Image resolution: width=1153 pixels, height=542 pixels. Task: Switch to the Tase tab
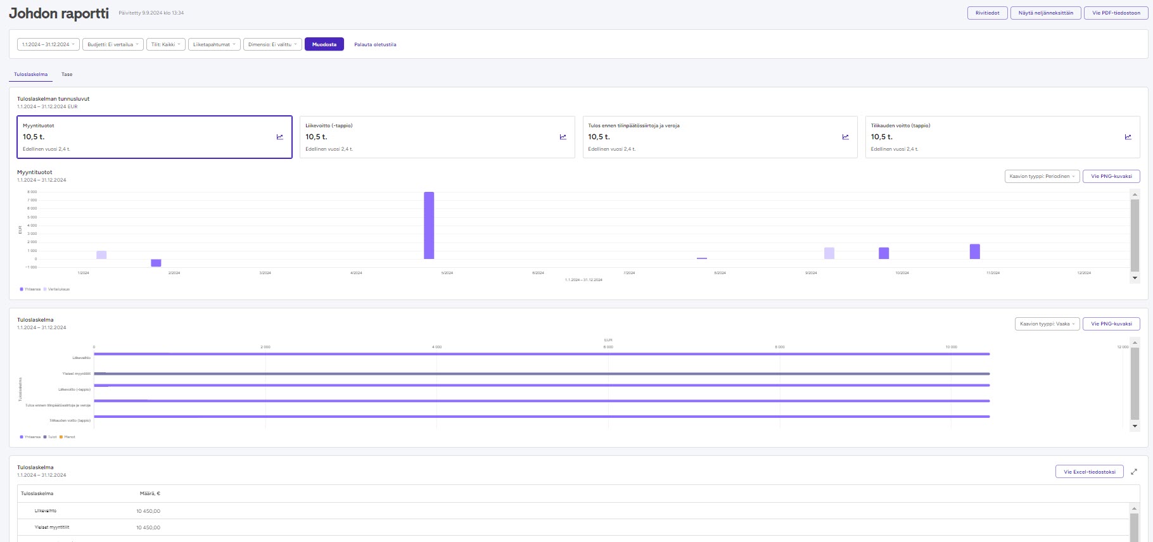pyautogui.click(x=67, y=75)
